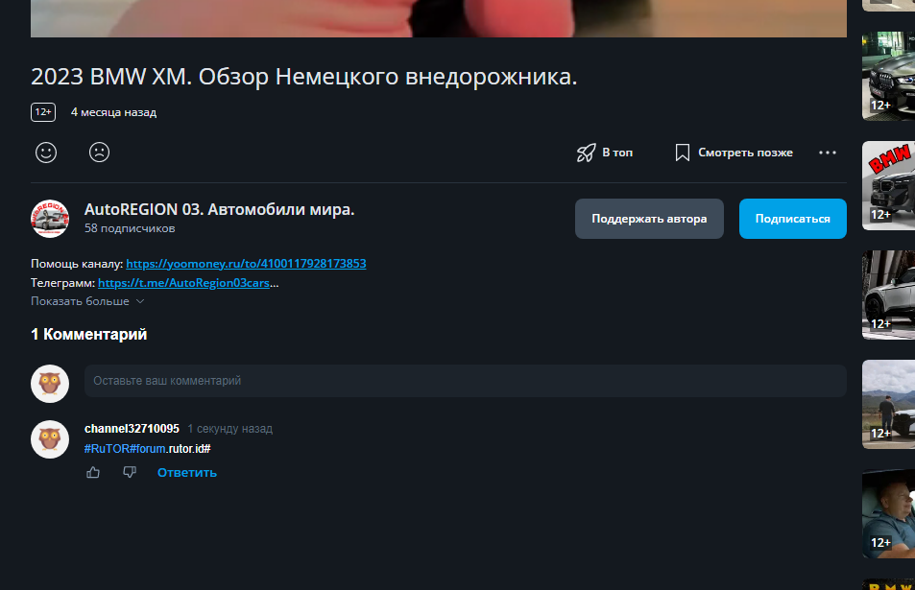915x590 pixels.
Task: Open the three-dots more options menu
Action: pyautogui.click(x=828, y=153)
